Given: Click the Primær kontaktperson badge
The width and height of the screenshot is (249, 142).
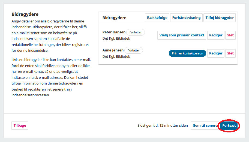Looking at the screenshot, I should (x=187, y=53).
